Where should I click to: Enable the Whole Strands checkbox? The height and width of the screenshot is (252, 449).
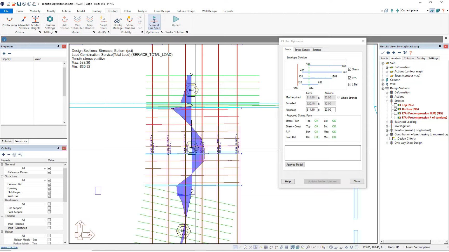[338, 98]
